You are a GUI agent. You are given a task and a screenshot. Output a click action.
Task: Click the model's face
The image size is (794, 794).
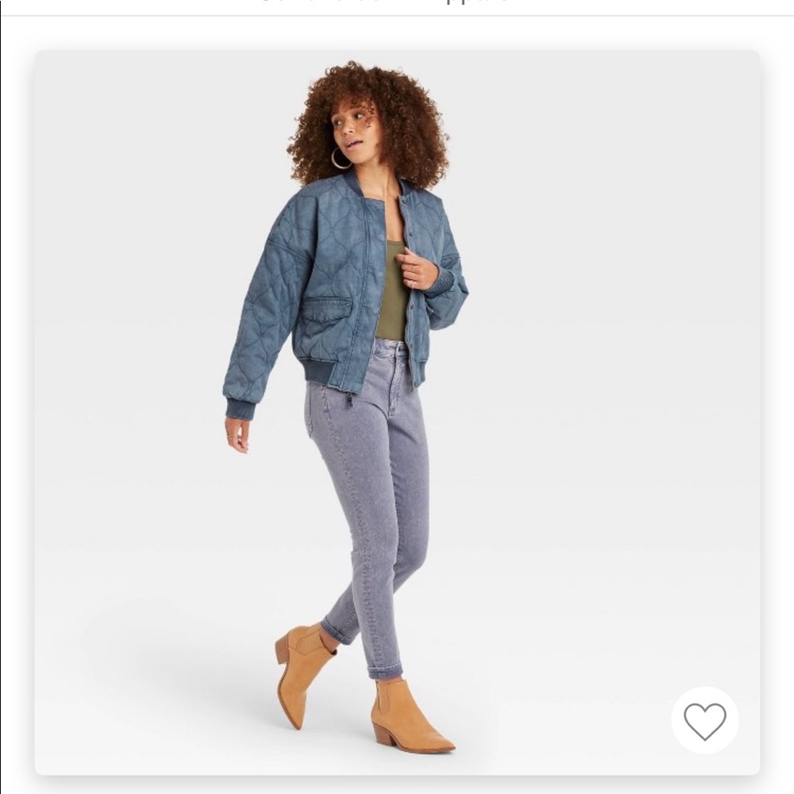[x=351, y=123]
